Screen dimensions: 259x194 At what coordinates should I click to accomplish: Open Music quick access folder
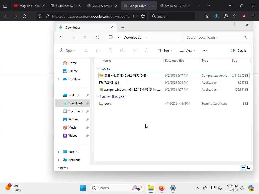coord(72,128)
